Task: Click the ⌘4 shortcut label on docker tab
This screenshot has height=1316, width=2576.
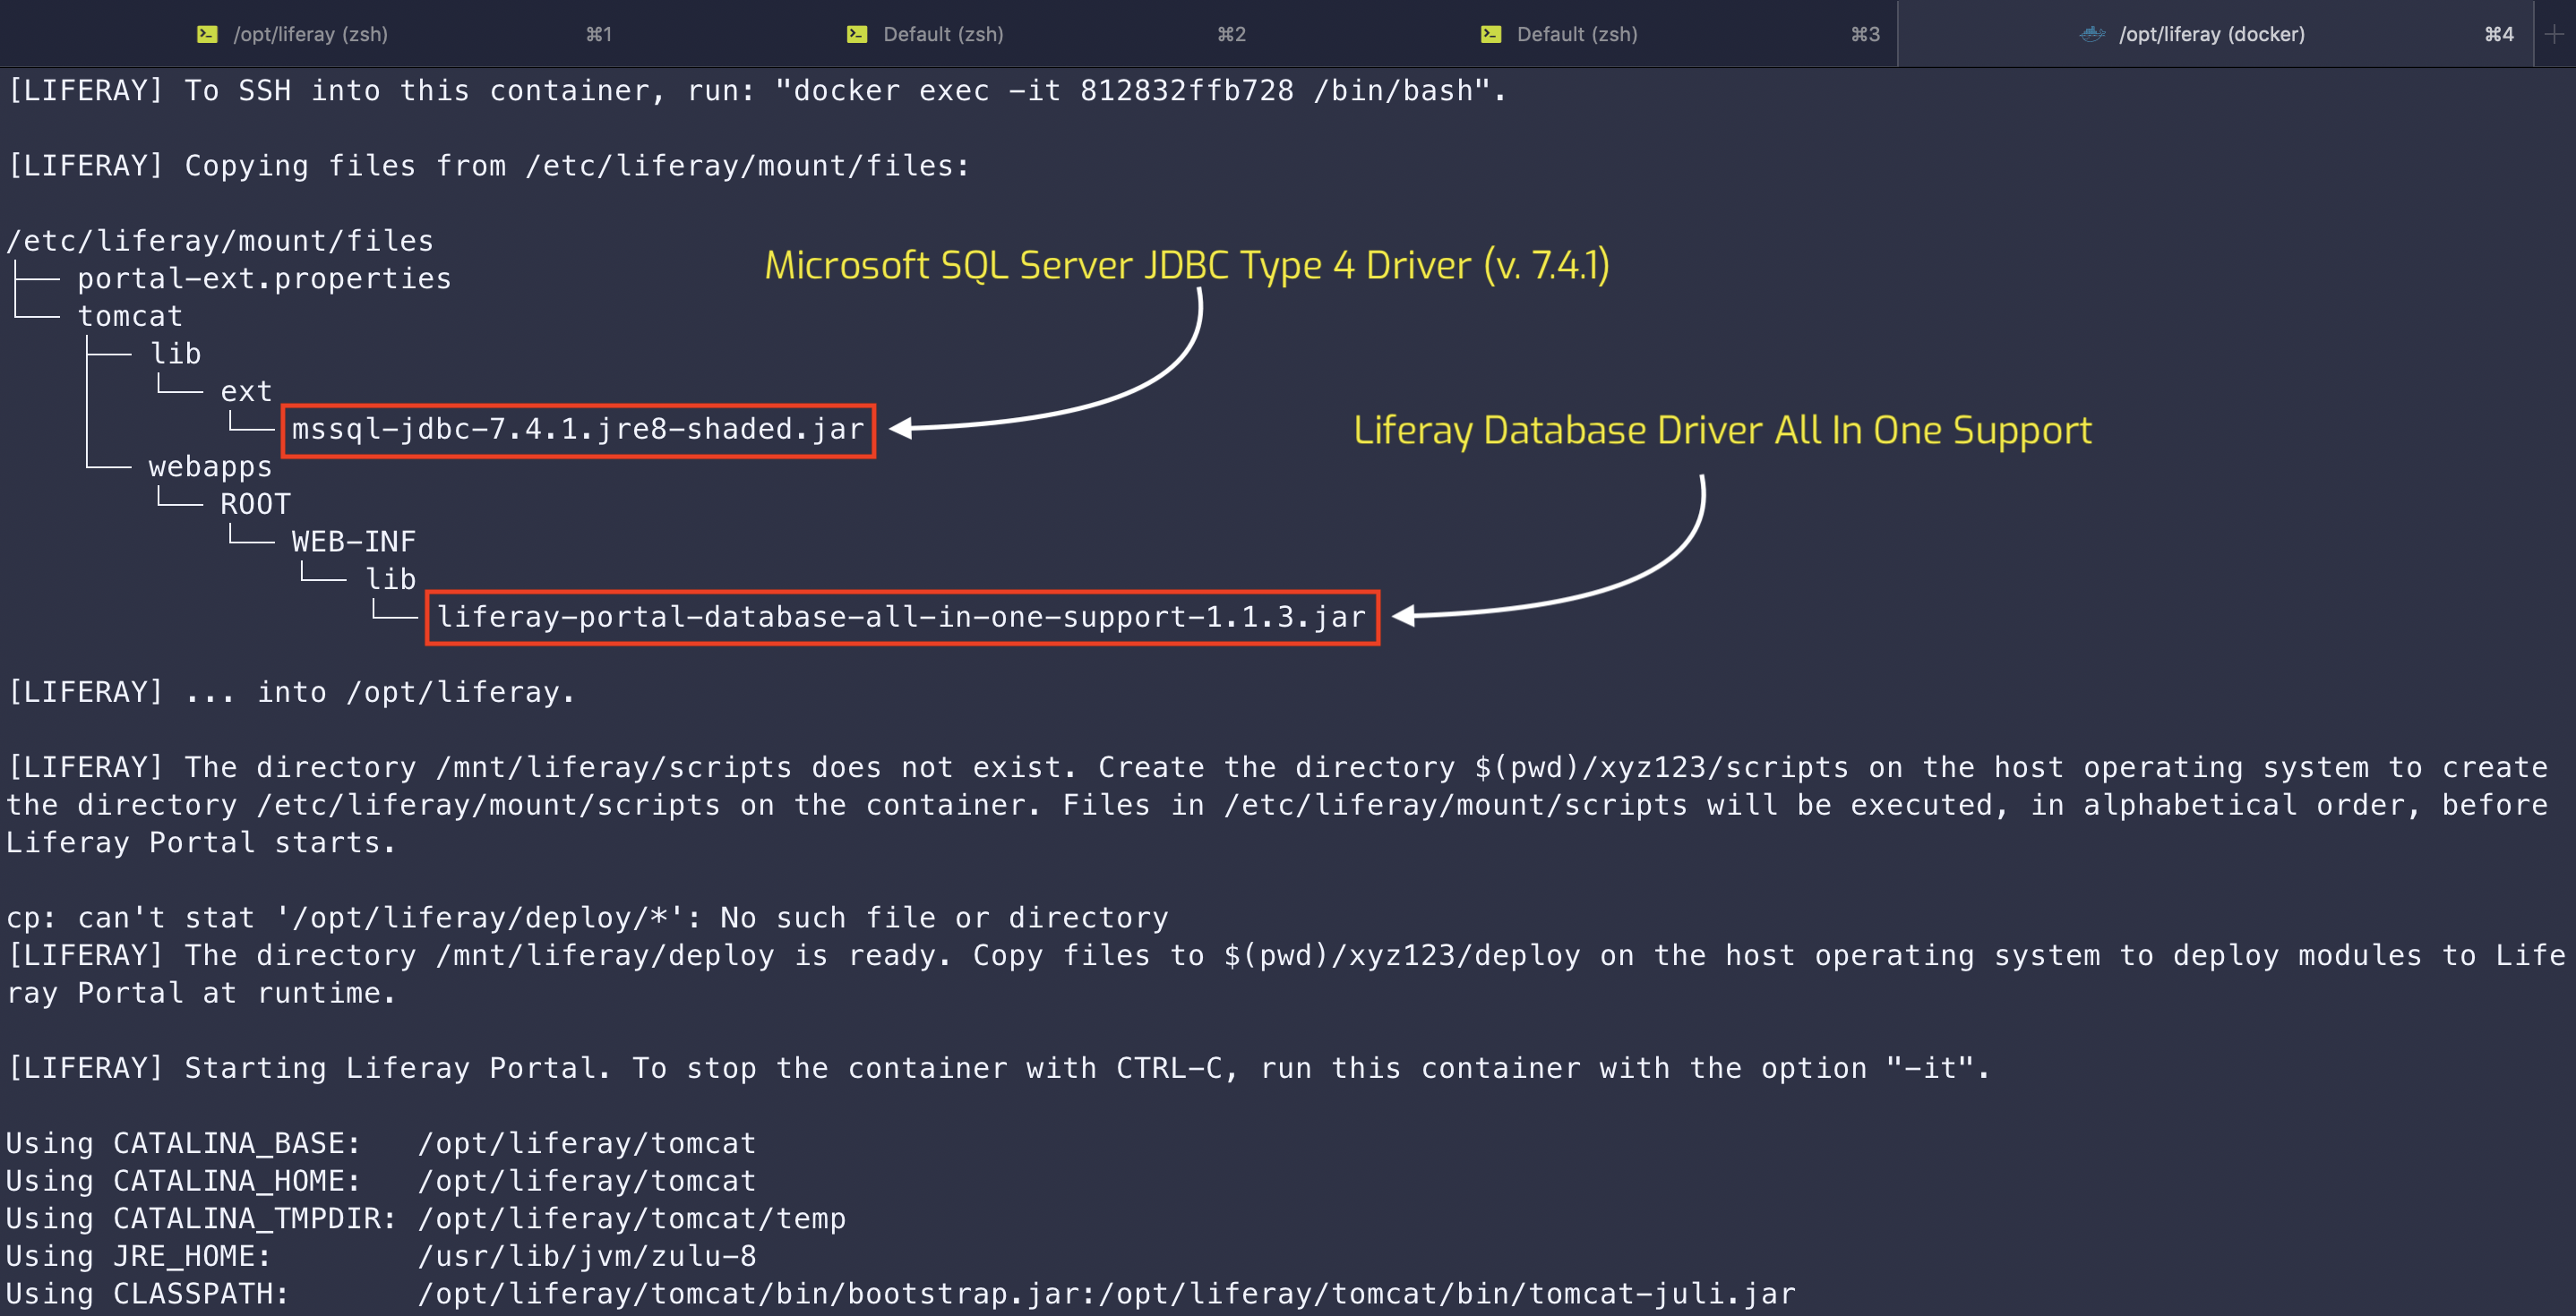Action: (2499, 34)
